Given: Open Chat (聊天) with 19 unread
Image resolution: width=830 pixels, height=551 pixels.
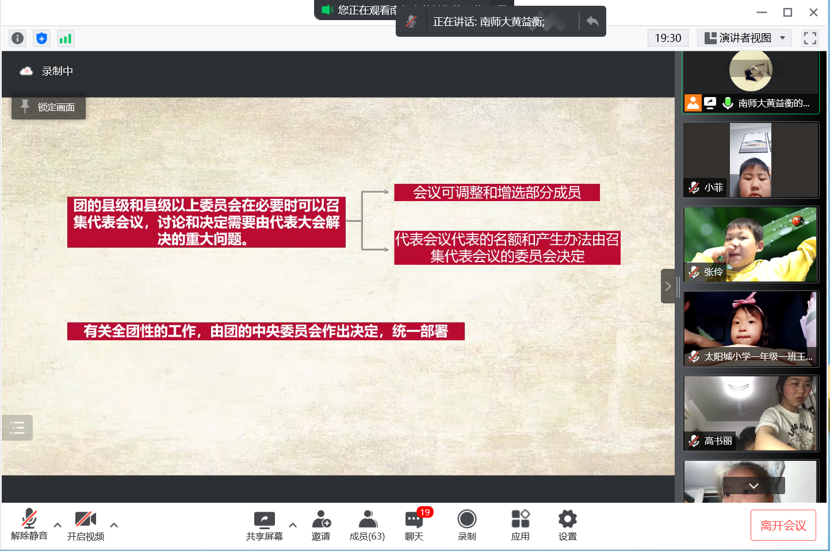Looking at the screenshot, I should [x=414, y=525].
